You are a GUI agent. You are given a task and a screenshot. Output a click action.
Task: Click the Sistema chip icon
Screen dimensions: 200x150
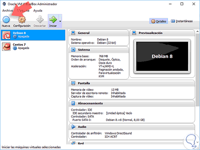(x=73, y=50)
